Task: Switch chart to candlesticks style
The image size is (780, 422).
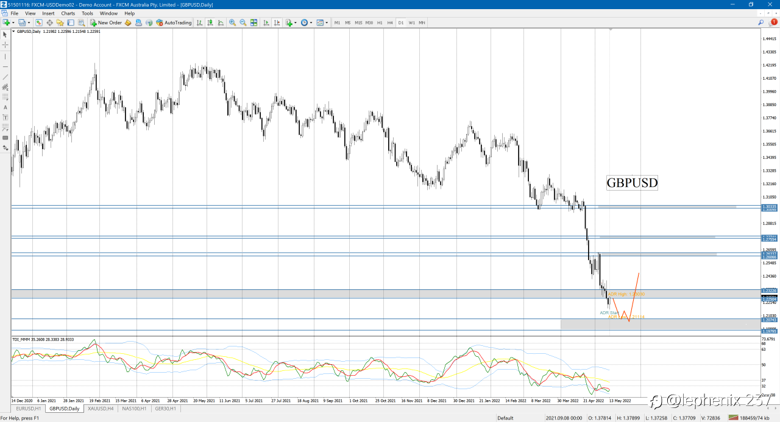Action: coord(210,23)
